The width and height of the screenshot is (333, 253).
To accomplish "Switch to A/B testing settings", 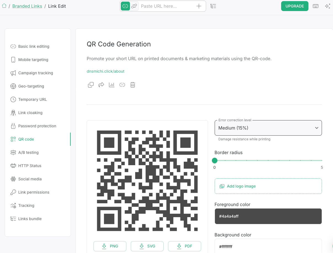I will click(x=28, y=152).
